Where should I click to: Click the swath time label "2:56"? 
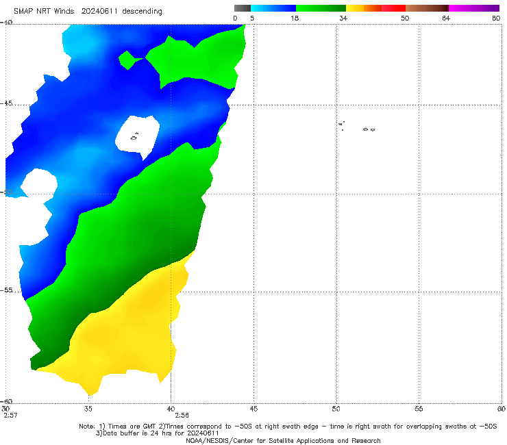pos(182,416)
